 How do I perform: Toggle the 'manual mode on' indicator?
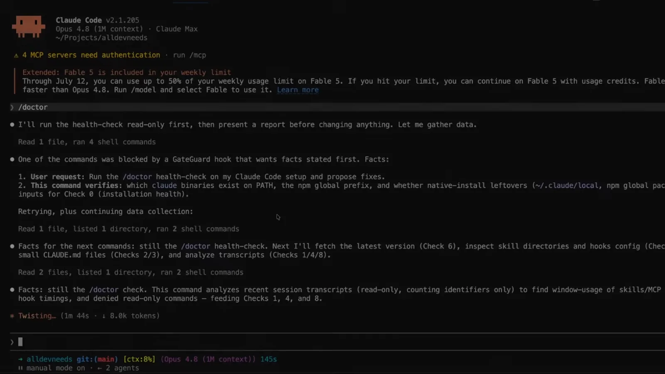(55, 368)
